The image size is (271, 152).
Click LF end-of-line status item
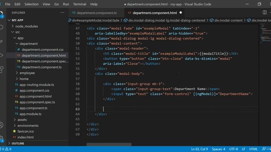[x=243, y=149]
